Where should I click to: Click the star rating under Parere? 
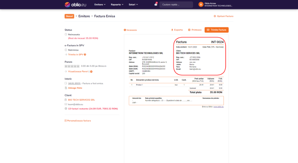coord(72,66)
